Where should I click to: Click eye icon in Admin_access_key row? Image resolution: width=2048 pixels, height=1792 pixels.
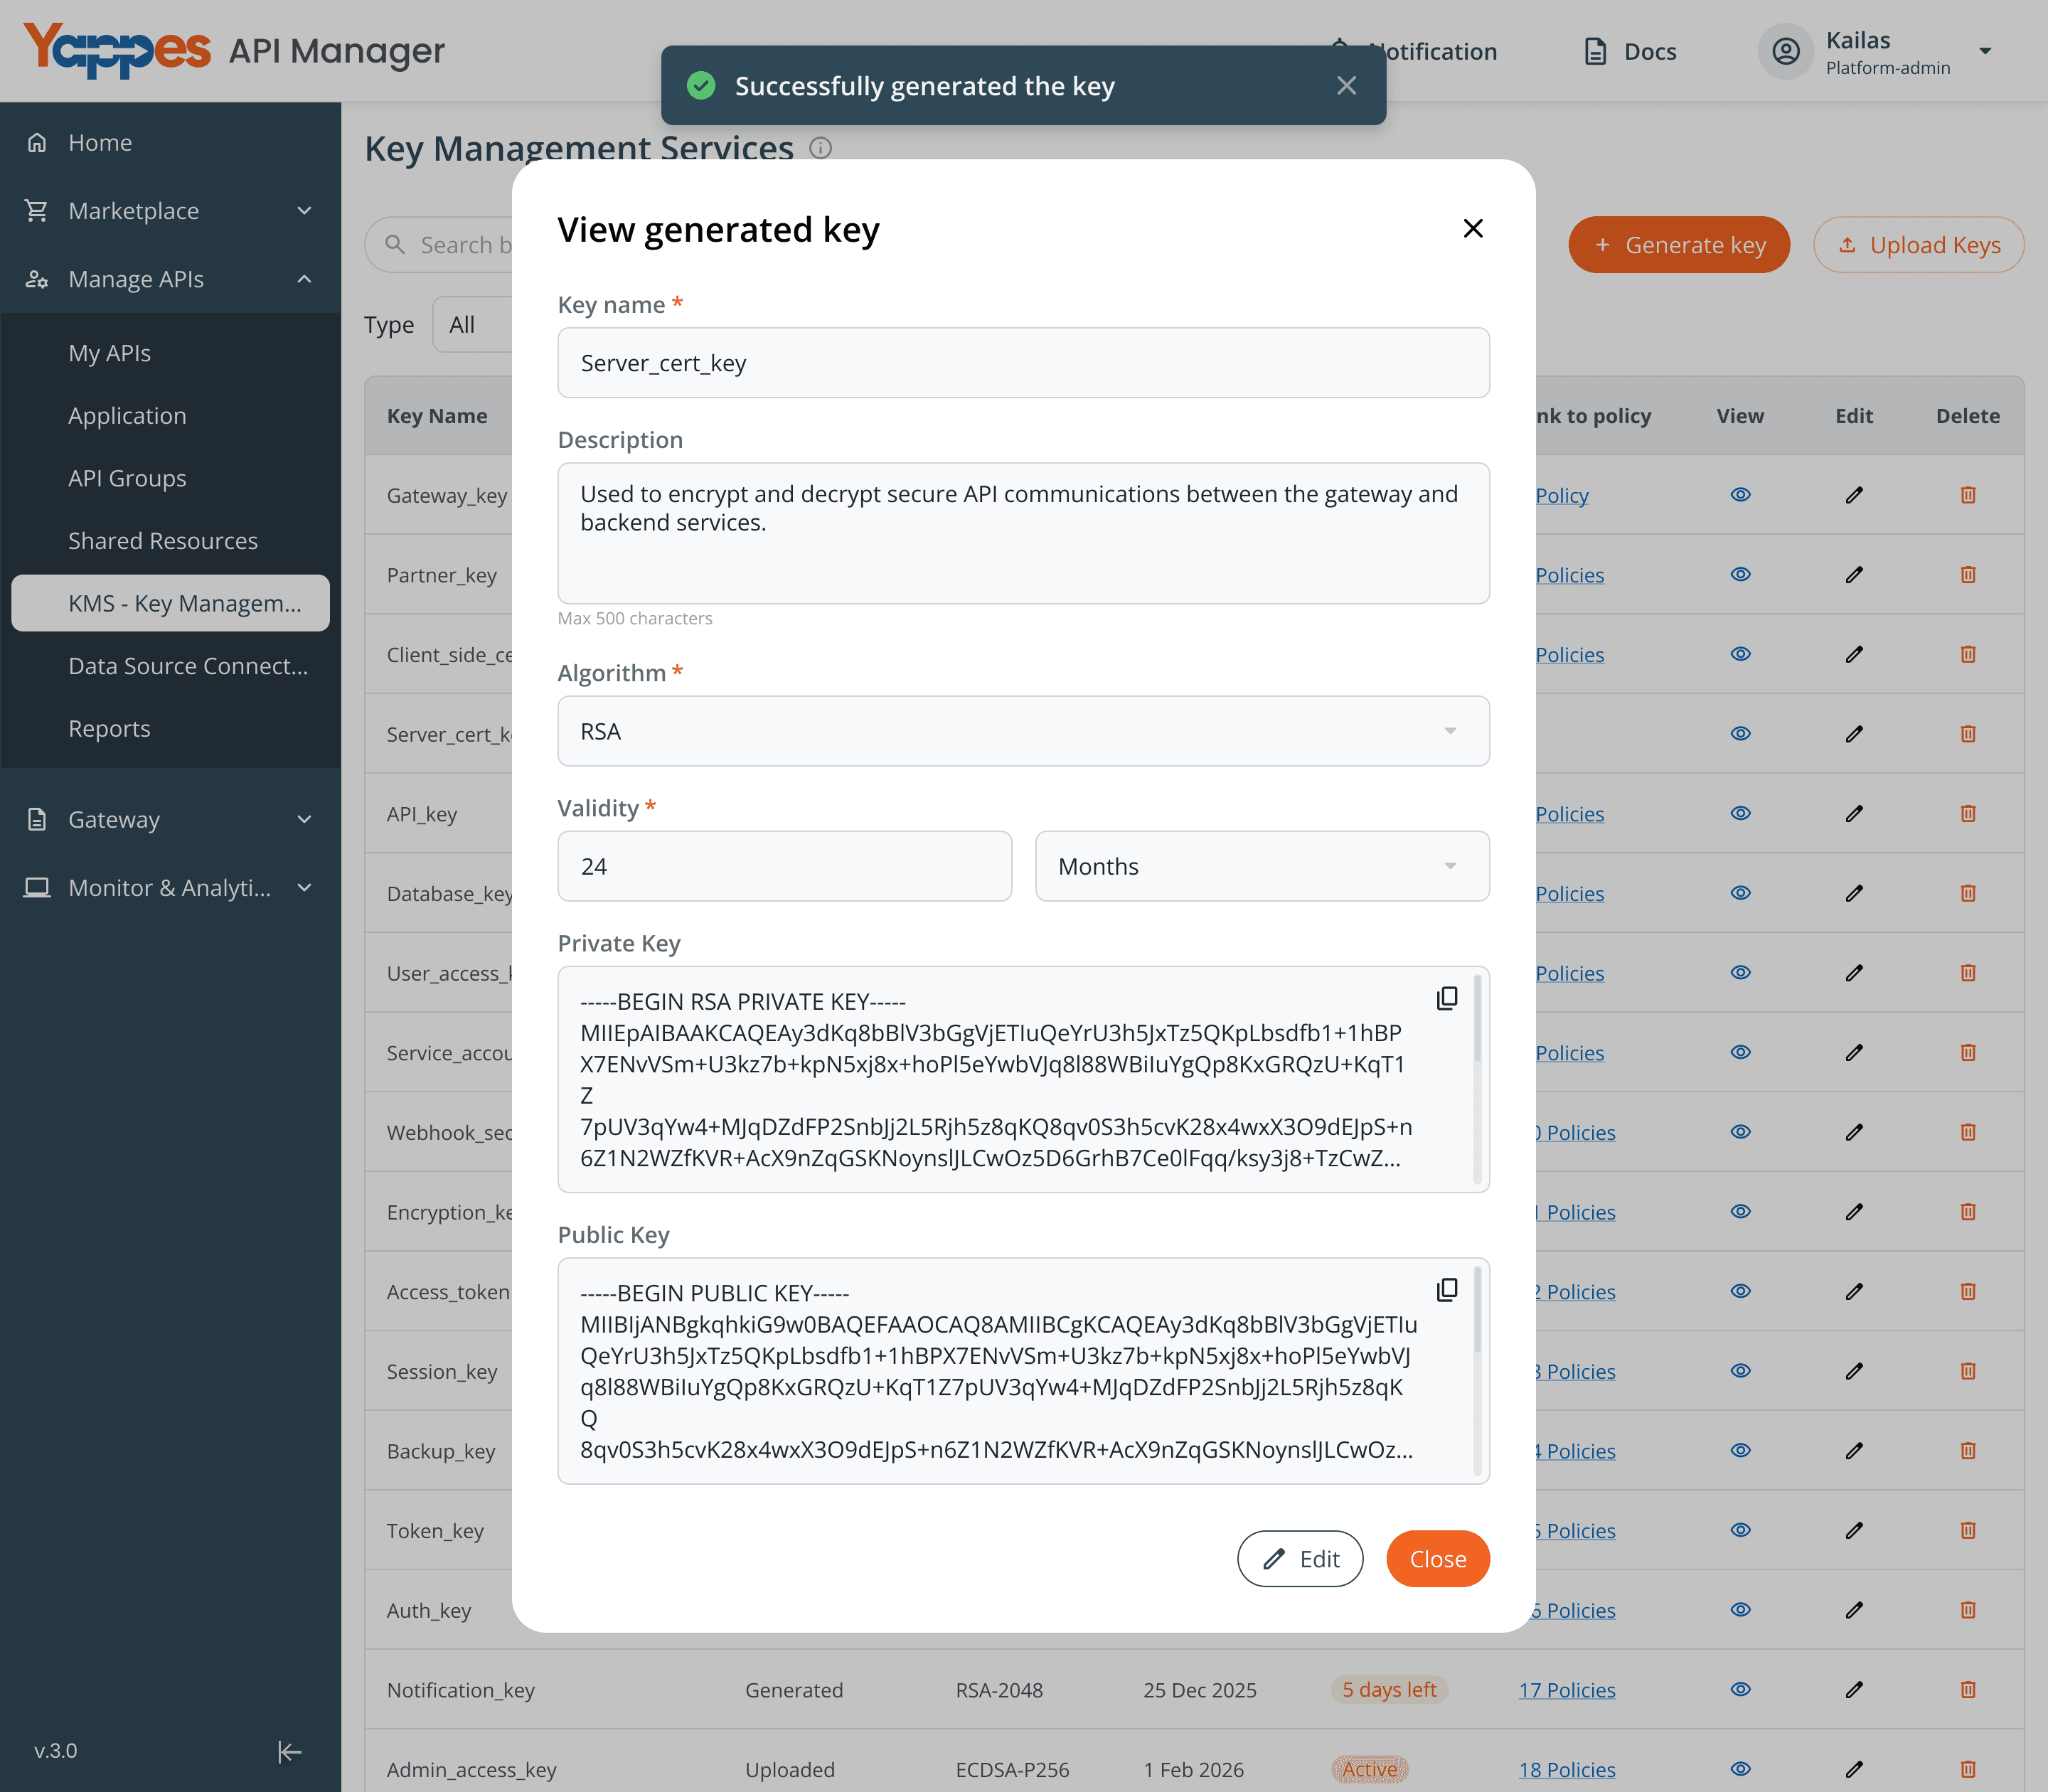click(x=1740, y=1769)
